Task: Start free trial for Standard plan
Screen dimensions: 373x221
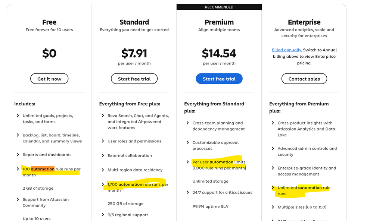Action: [x=134, y=79]
